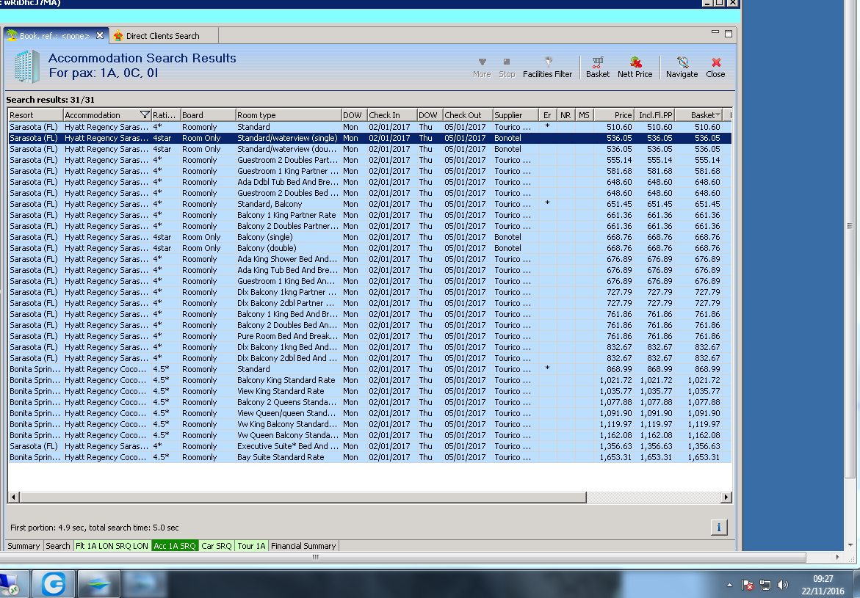Click the Stop toolbar item
860x598 pixels.
click(x=506, y=68)
